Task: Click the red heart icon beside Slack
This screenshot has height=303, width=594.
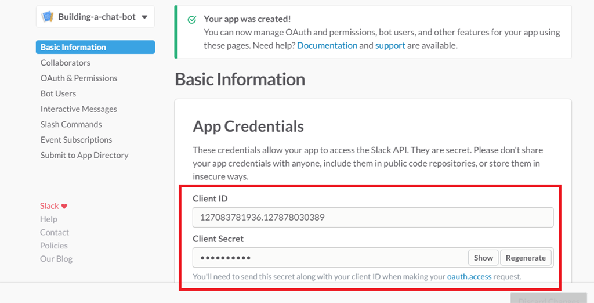Action: 64,206
